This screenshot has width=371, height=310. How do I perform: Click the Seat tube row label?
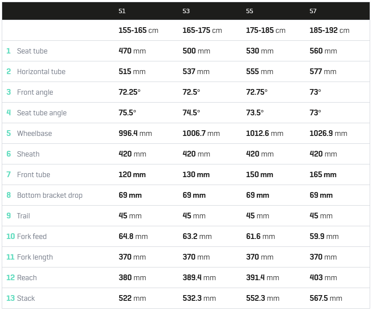click(x=32, y=51)
